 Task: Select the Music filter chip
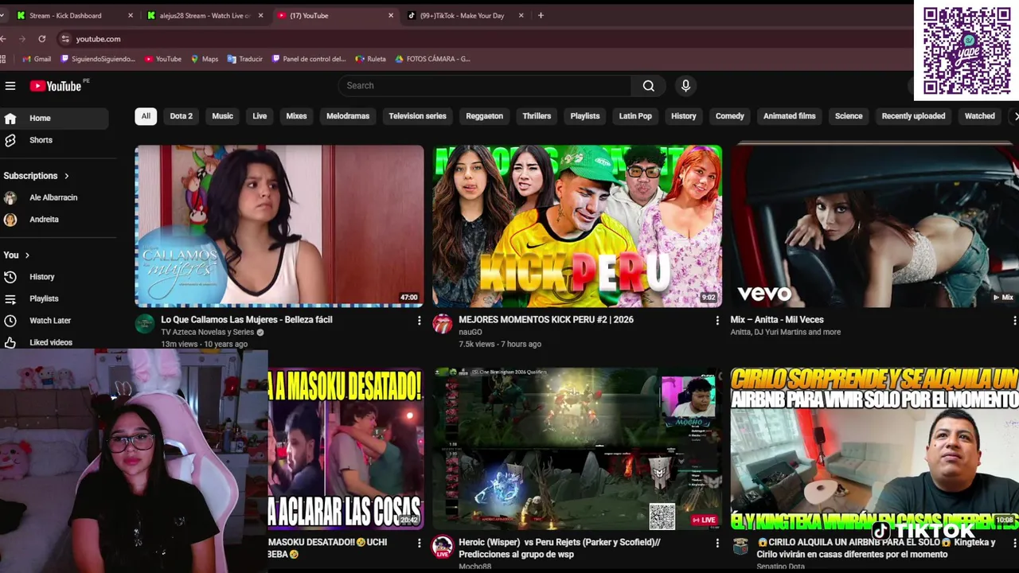click(222, 116)
